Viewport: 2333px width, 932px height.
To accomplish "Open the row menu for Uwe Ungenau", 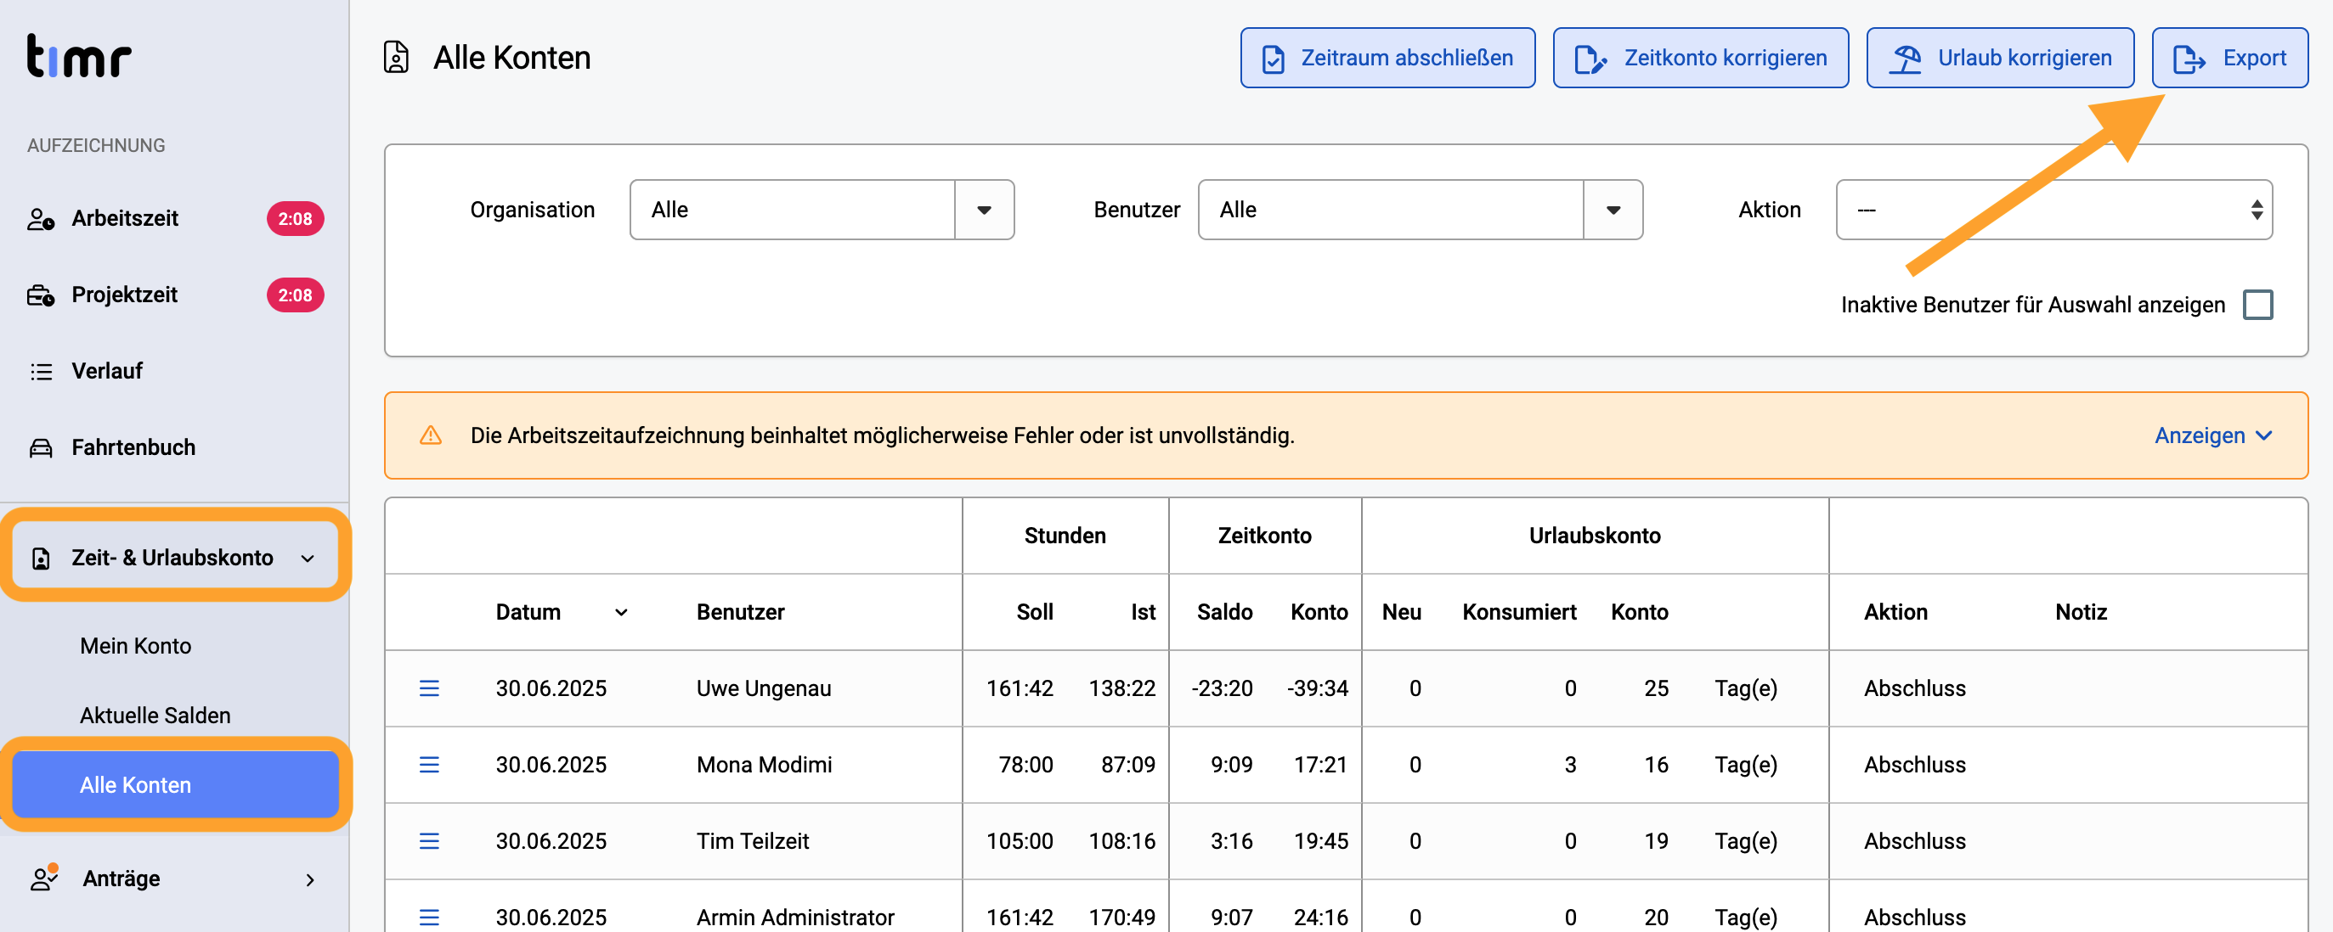I will [x=429, y=688].
